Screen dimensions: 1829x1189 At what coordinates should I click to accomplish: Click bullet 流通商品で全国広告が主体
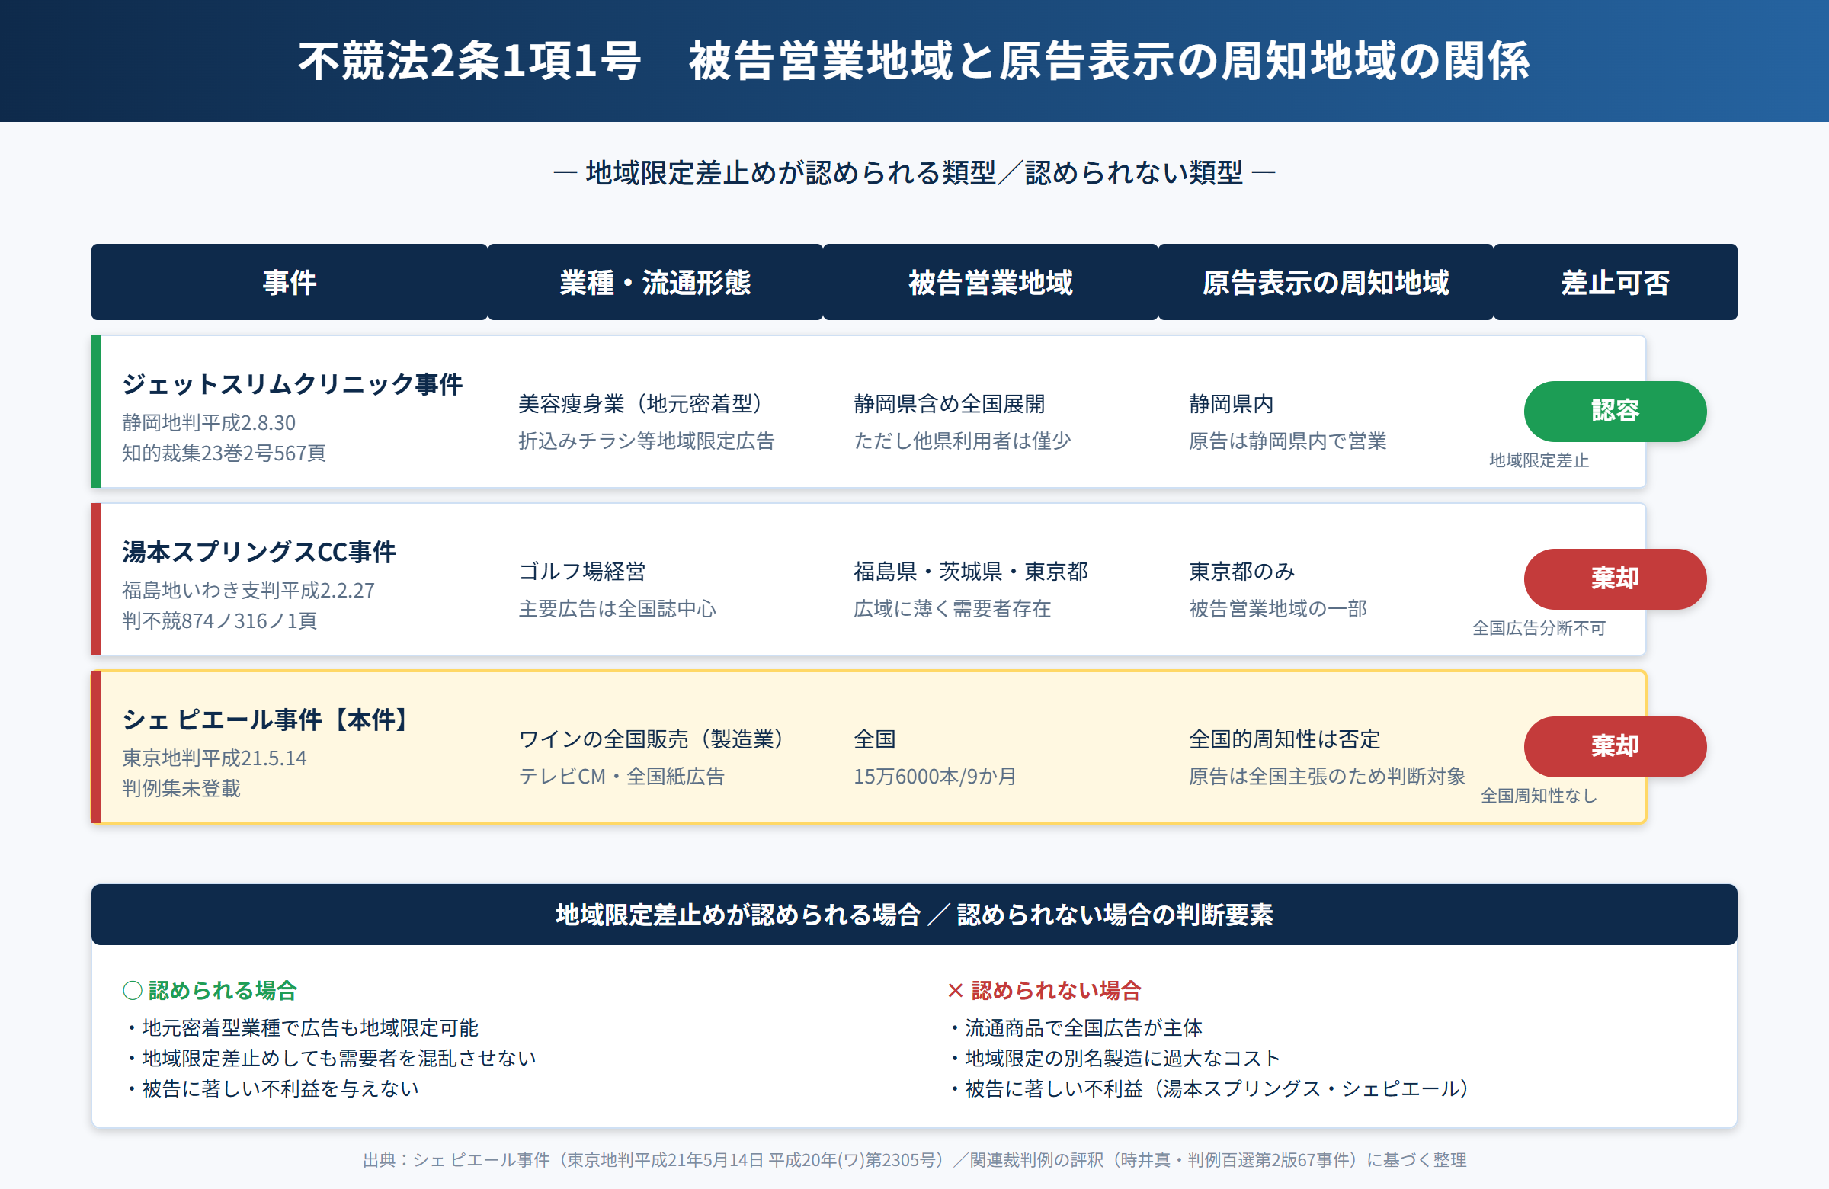point(1075,1027)
